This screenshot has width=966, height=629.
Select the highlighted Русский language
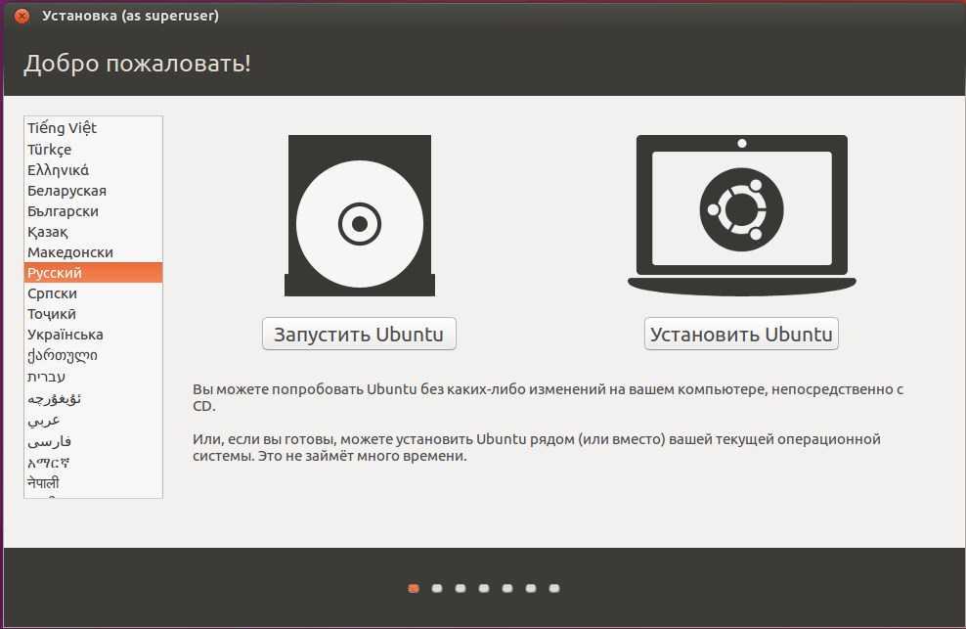click(x=93, y=273)
